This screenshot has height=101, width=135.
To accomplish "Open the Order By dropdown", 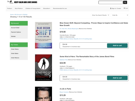I will pos(120,15).
